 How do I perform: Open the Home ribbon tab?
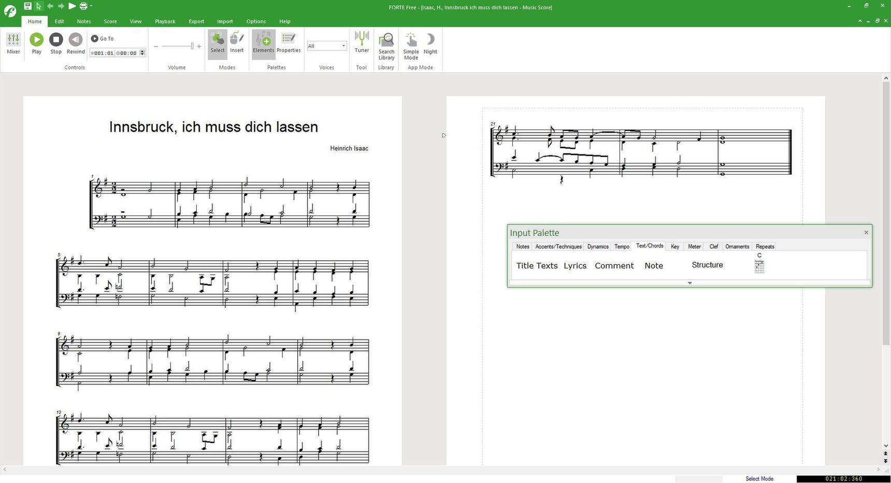(x=35, y=21)
